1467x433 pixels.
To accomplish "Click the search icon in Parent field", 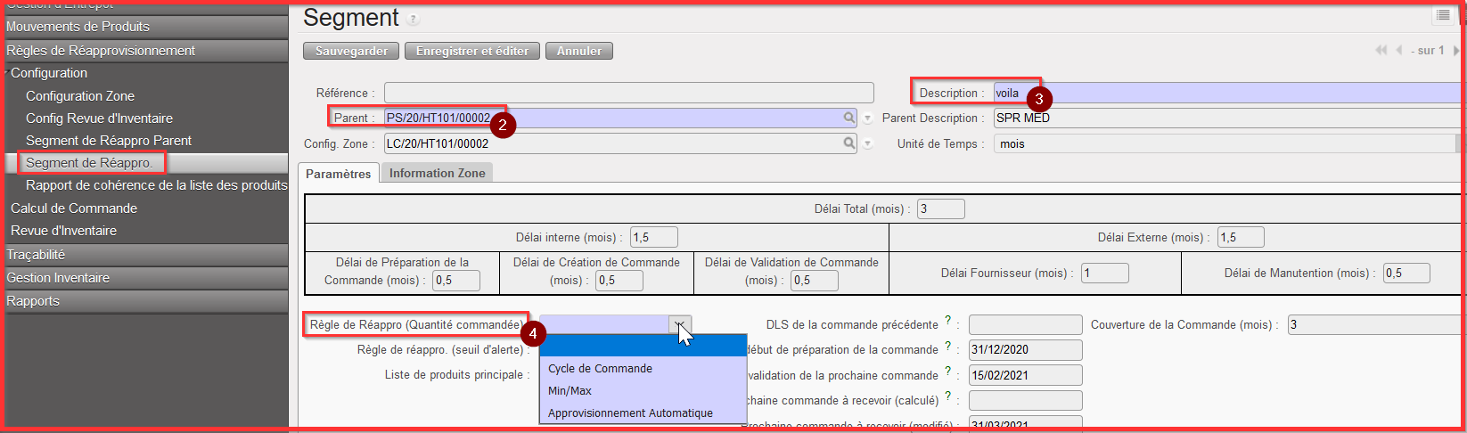I will coord(849,118).
